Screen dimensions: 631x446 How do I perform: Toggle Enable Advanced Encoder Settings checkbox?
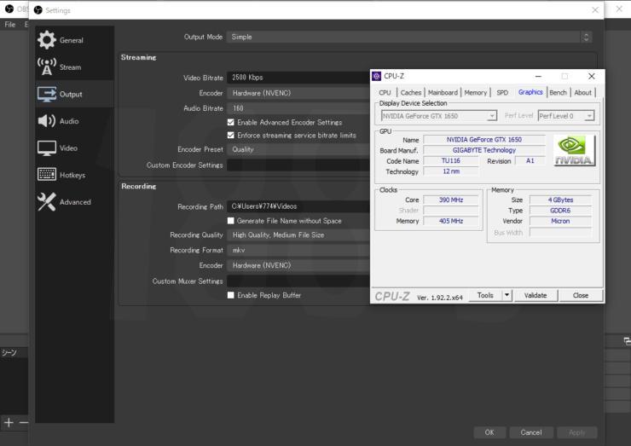click(x=230, y=122)
